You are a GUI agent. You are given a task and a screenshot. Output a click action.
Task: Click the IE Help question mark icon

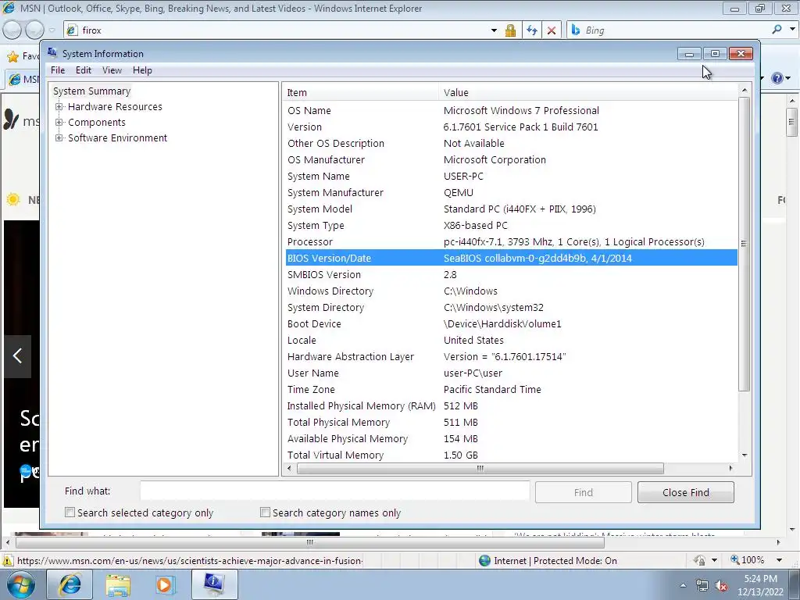coord(777,78)
